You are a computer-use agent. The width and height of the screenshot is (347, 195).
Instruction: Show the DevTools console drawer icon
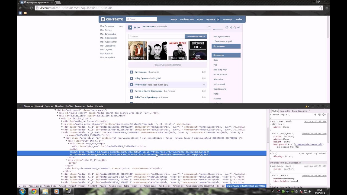pos(312,106)
